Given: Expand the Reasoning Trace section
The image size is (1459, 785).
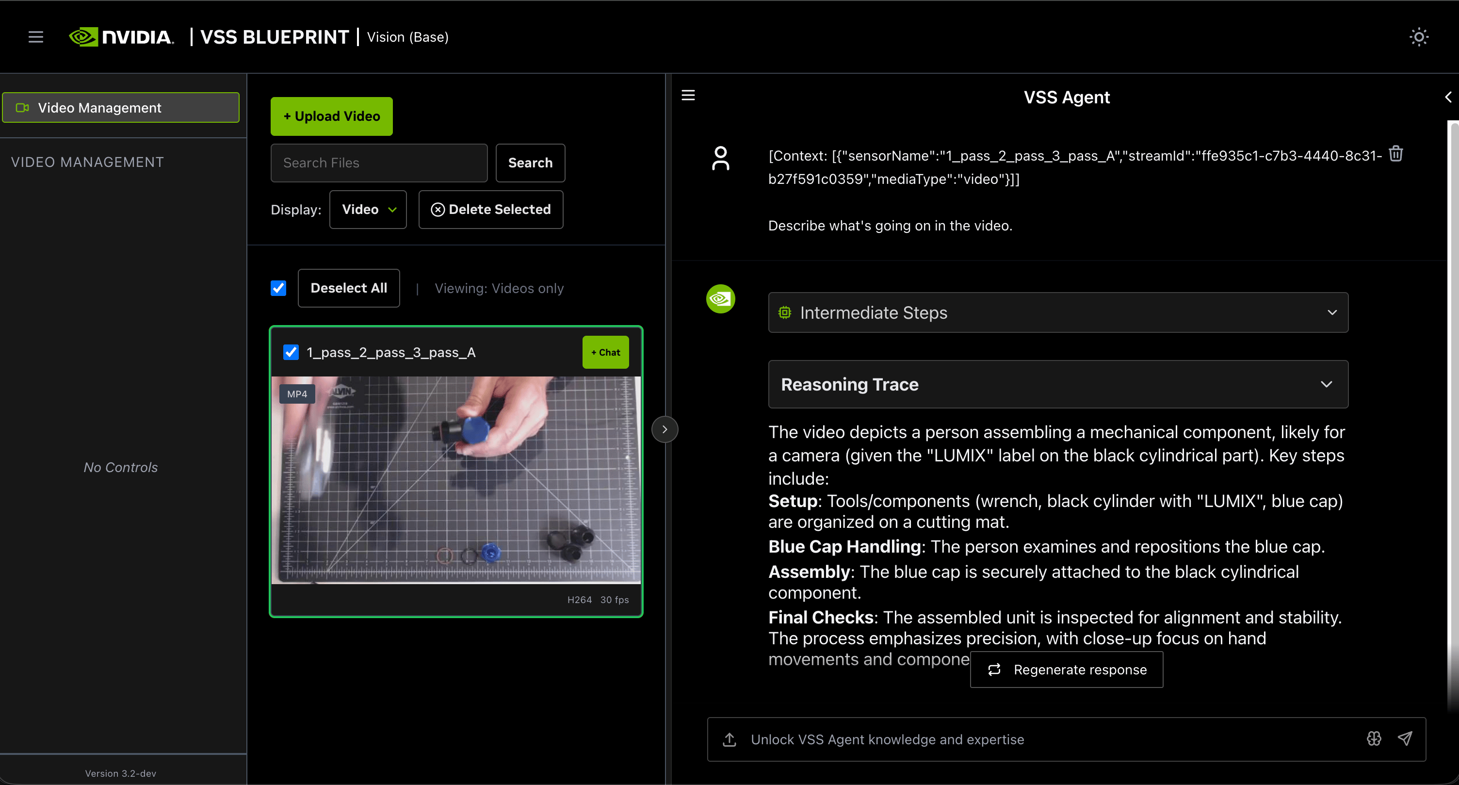Looking at the screenshot, I should pyautogui.click(x=1058, y=385).
